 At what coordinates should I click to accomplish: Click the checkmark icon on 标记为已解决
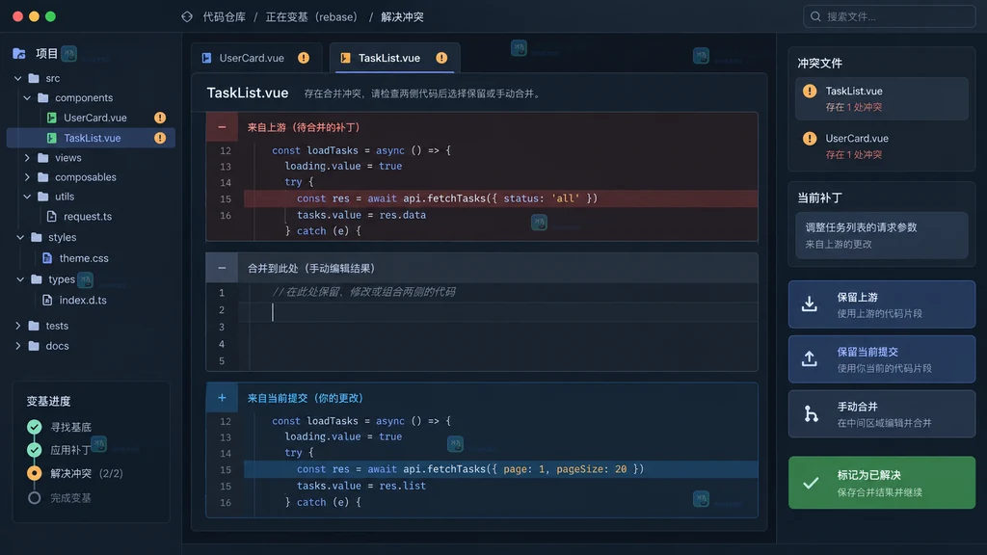pyautogui.click(x=811, y=483)
